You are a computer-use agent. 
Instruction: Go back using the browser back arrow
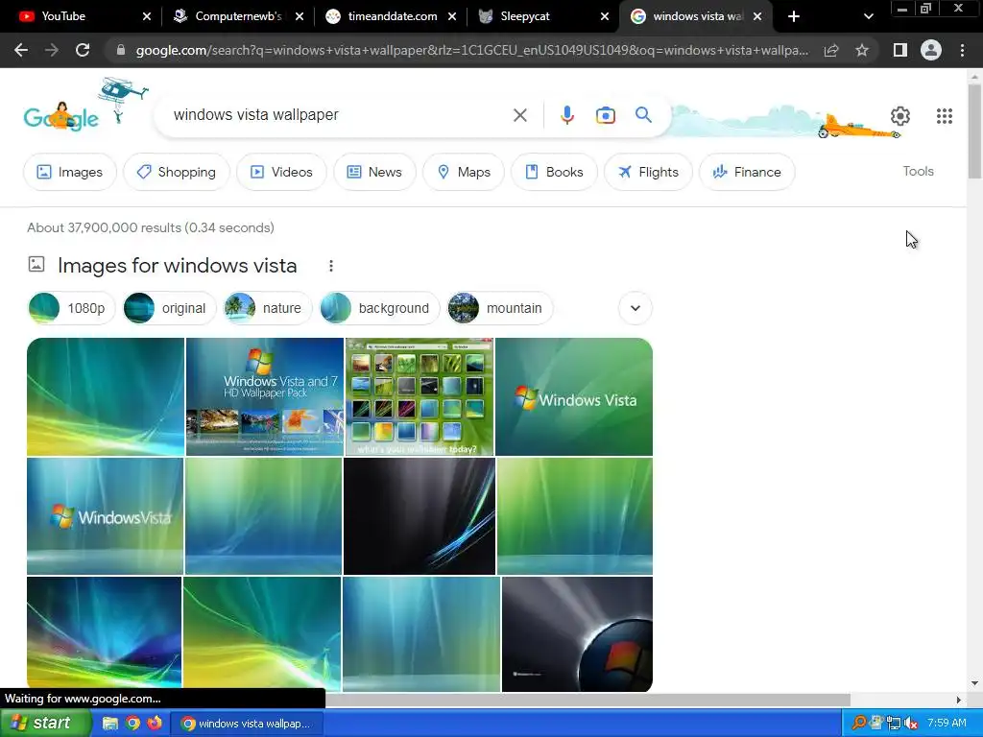tap(21, 50)
